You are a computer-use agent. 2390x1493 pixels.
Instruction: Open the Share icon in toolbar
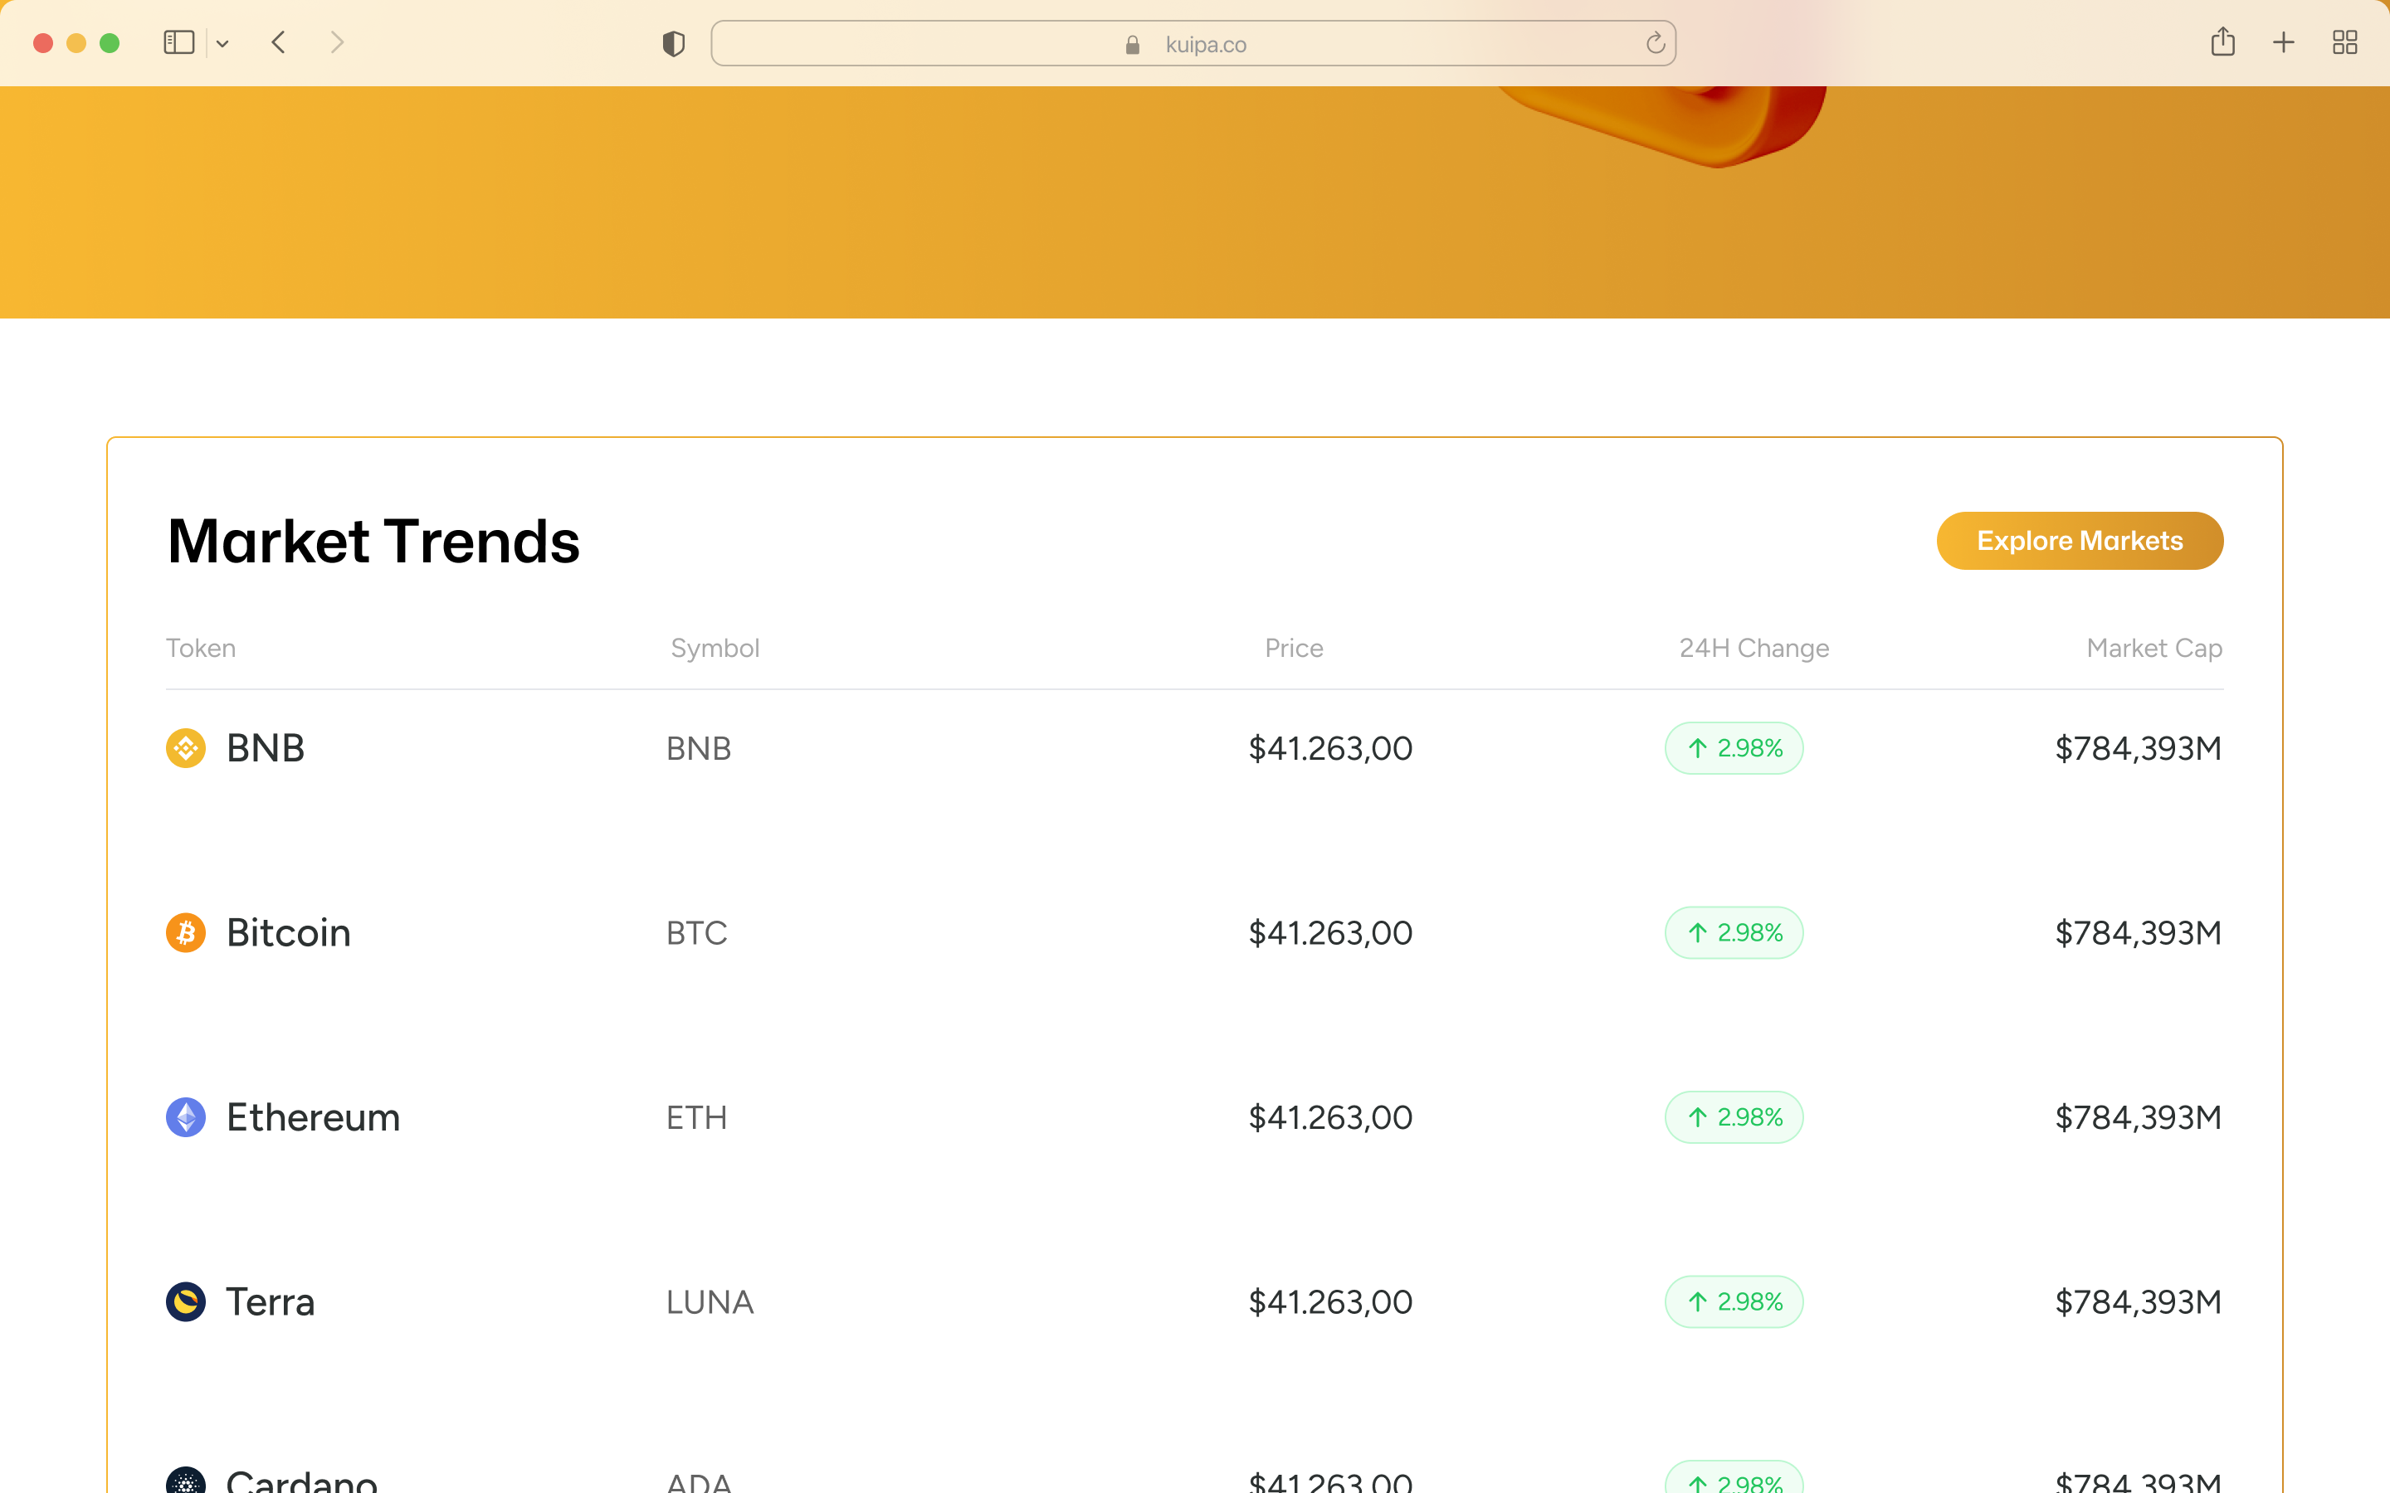[x=2222, y=42]
